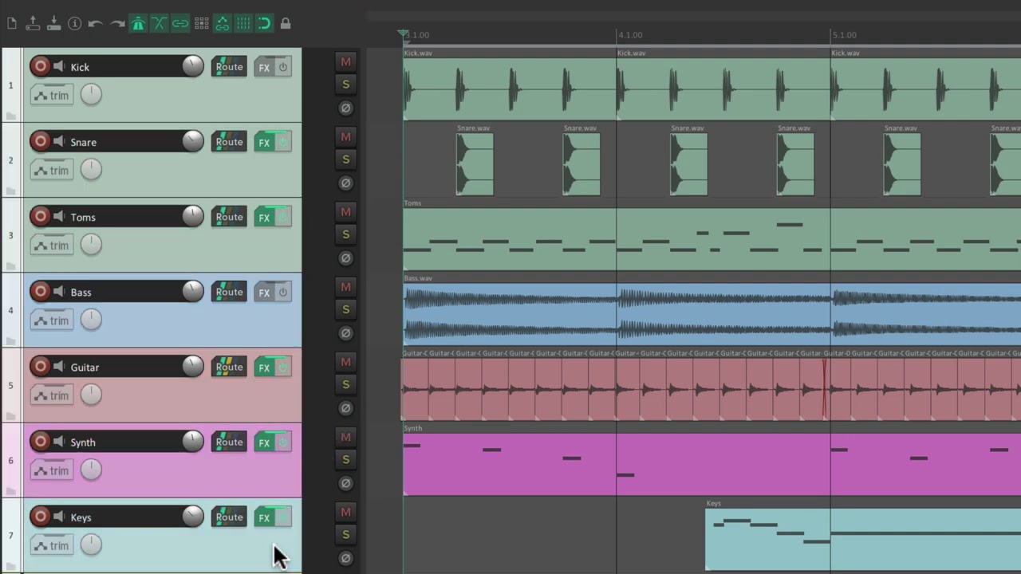
Task: Save project using download-arrow toolbar icon
Action: click(x=53, y=24)
